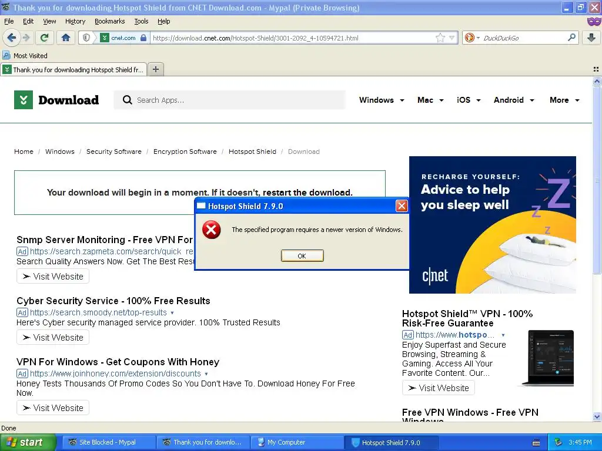Select the Thank you for downloading tab
The image size is (602, 451).
click(x=73, y=69)
